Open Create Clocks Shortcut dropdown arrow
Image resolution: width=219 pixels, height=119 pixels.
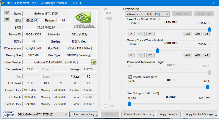153,115
